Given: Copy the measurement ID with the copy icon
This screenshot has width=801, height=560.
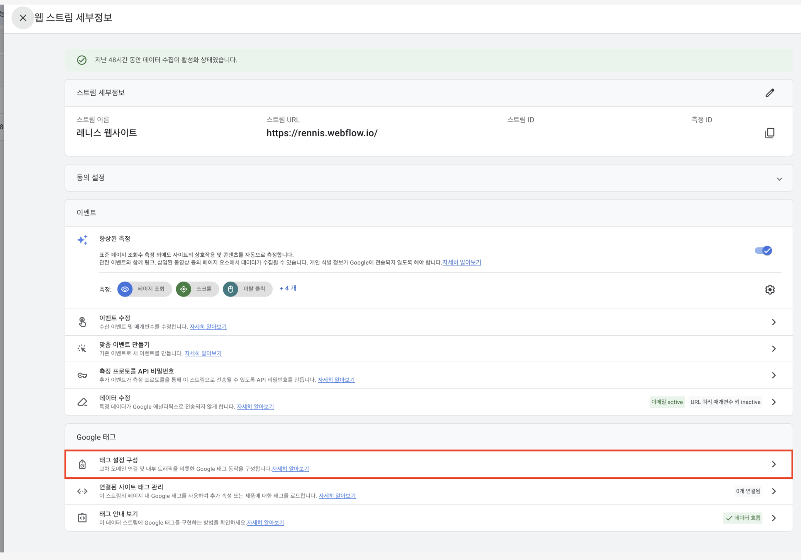Looking at the screenshot, I should point(770,133).
